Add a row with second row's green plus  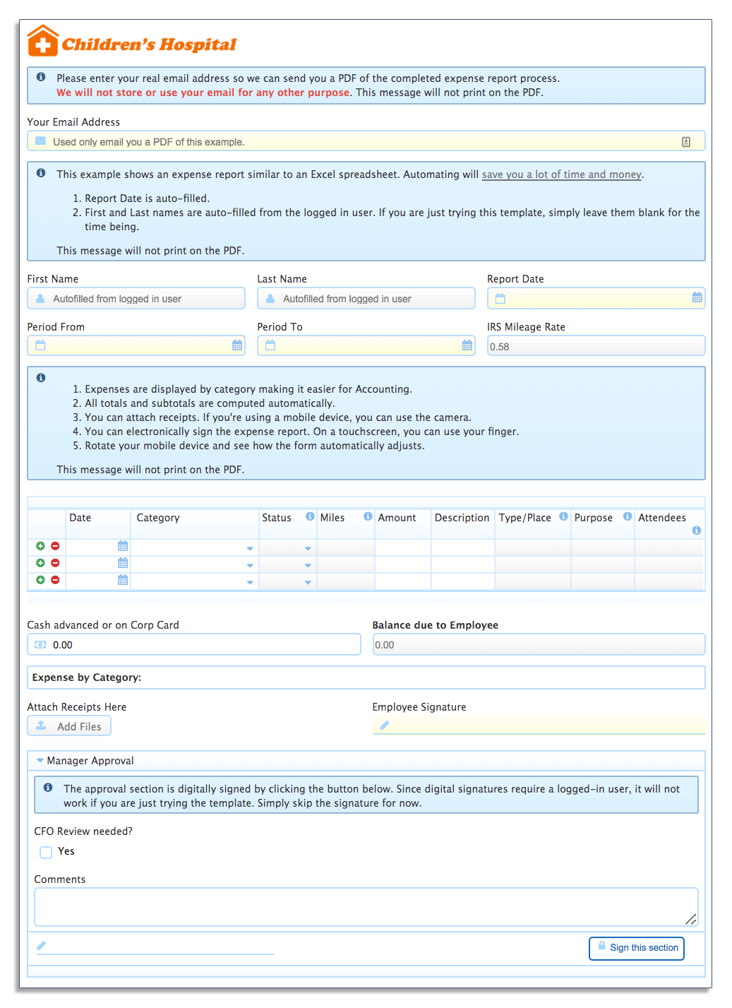(40, 563)
